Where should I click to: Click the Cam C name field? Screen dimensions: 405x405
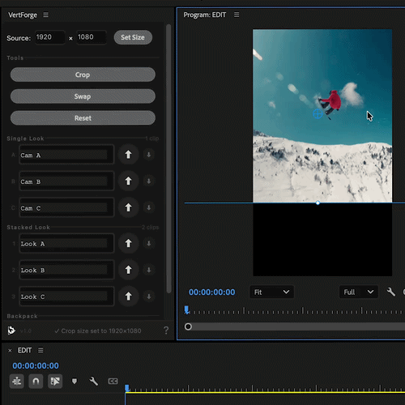point(66,207)
